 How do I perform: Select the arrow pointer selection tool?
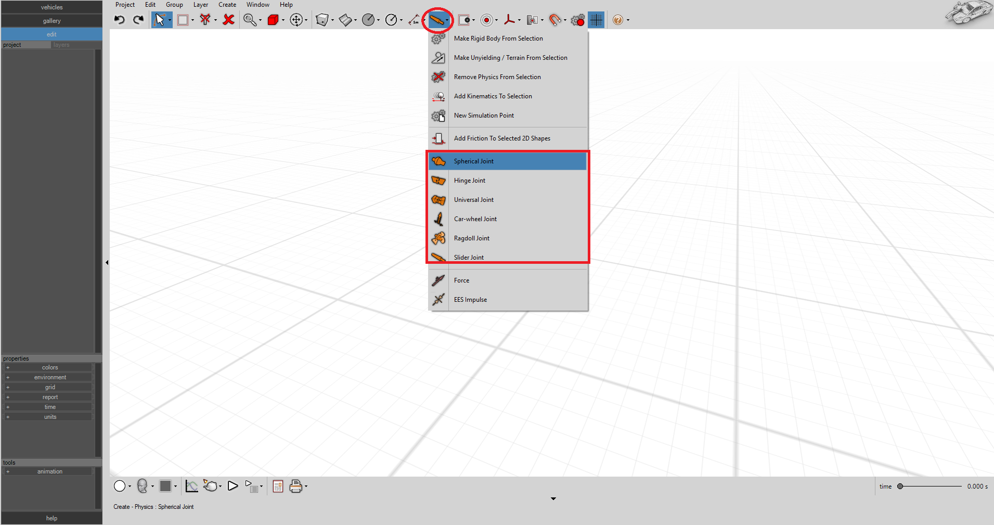click(160, 20)
